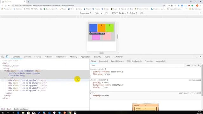This screenshot has height=114, width=203.
Task: Open the Microsoft Store taskbar icon
Action: [x=28, y=113]
